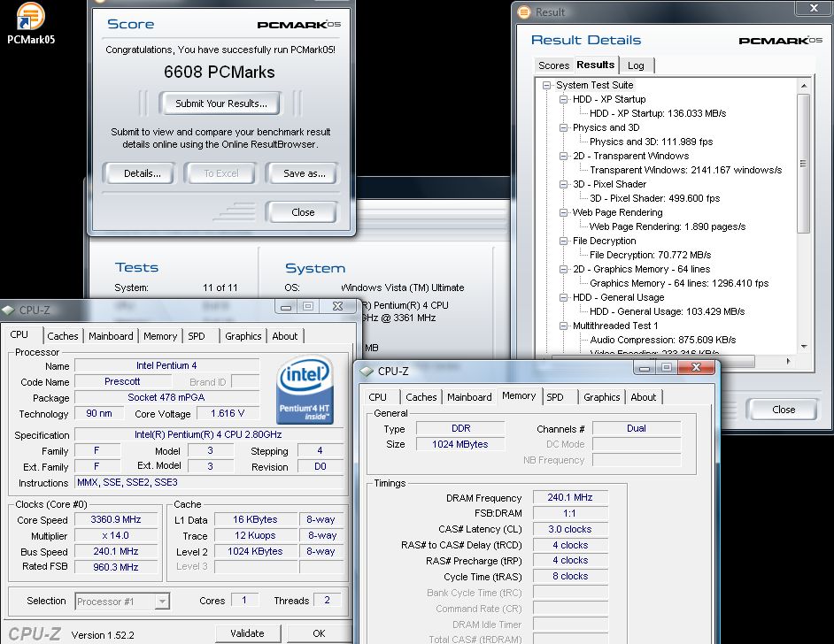Click the CPU-Z title icon in CPU window

tap(8, 310)
